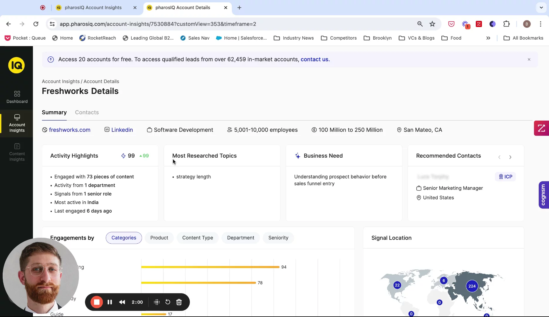The image size is (549, 317).
Task: Open Dashboard from the sidebar
Action: click(17, 97)
